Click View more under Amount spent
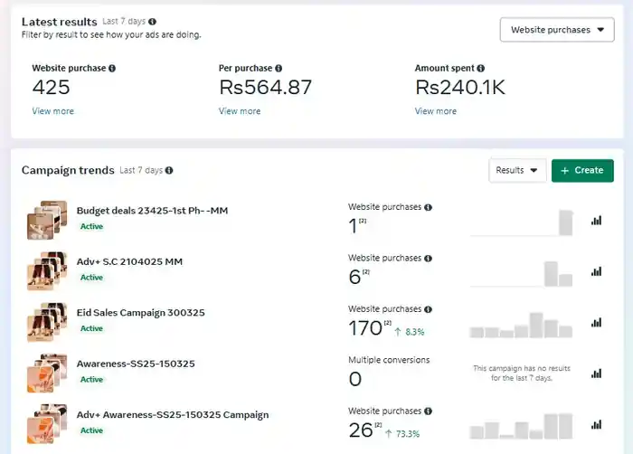Image resolution: width=633 pixels, height=454 pixels. pyautogui.click(x=436, y=111)
